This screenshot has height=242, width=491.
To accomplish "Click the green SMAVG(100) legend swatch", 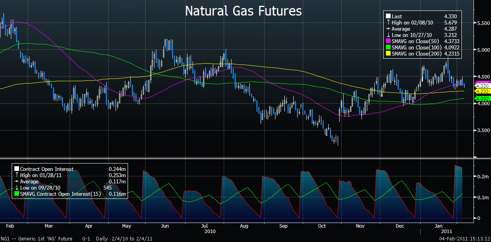I will click(x=388, y=47).
